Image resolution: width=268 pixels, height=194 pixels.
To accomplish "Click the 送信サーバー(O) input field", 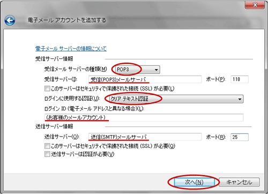I will pos(145,137).
